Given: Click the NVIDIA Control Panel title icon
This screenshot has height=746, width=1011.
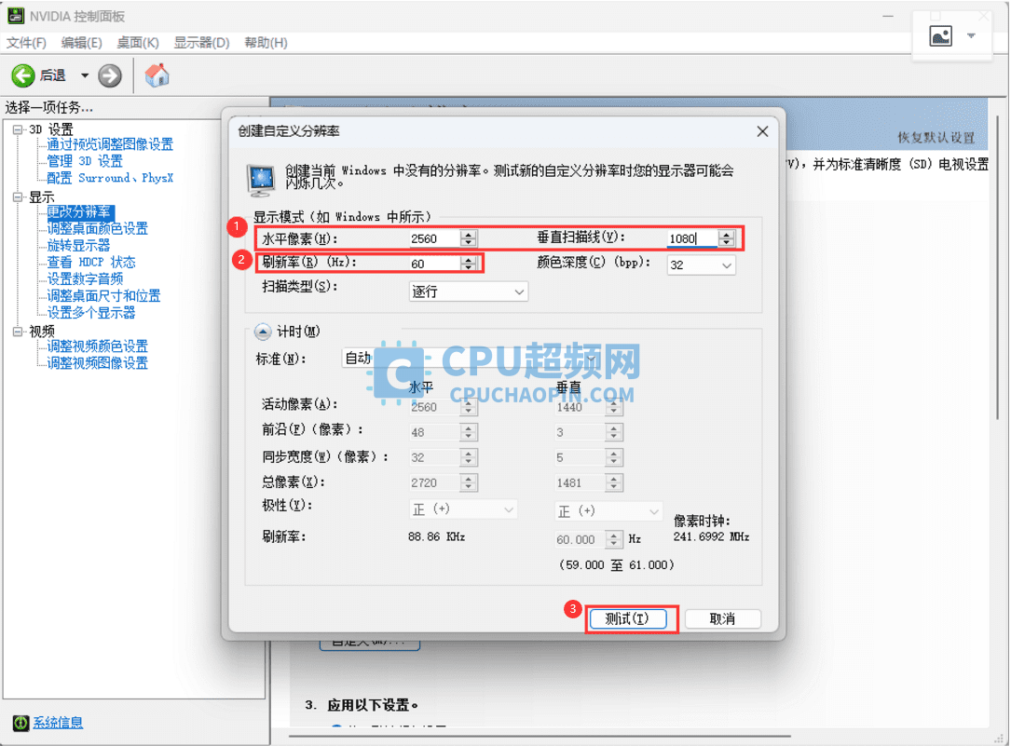Looking at the screenshot, I should click(16, 16).
